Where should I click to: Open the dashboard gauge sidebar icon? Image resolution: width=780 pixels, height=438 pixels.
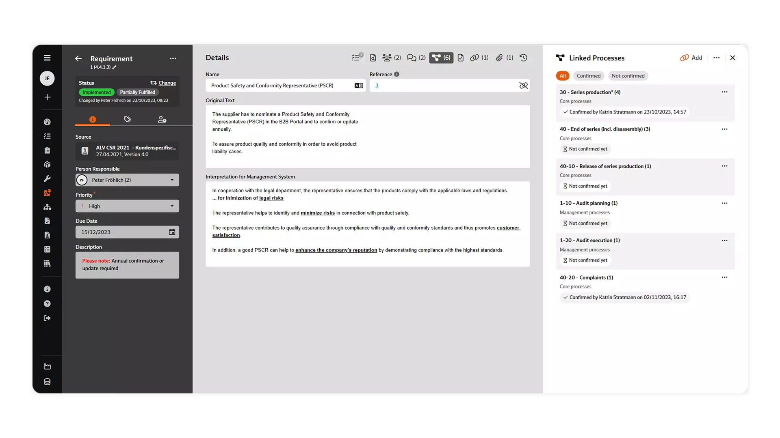47,122
